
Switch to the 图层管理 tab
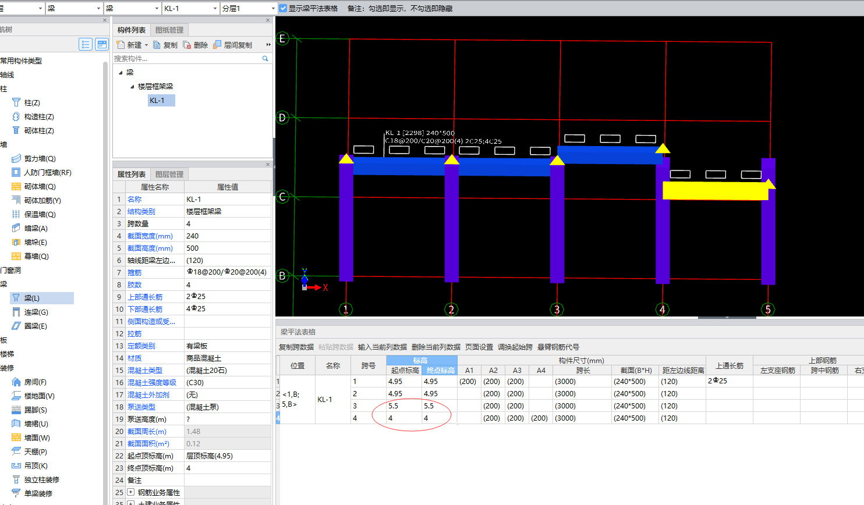click(x=169, y=174)
